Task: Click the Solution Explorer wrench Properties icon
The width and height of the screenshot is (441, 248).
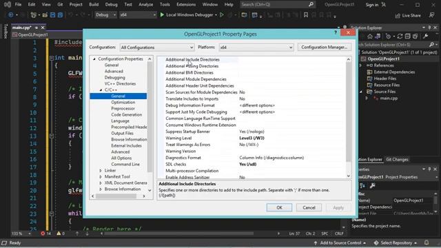Action: tap(426, 37)
